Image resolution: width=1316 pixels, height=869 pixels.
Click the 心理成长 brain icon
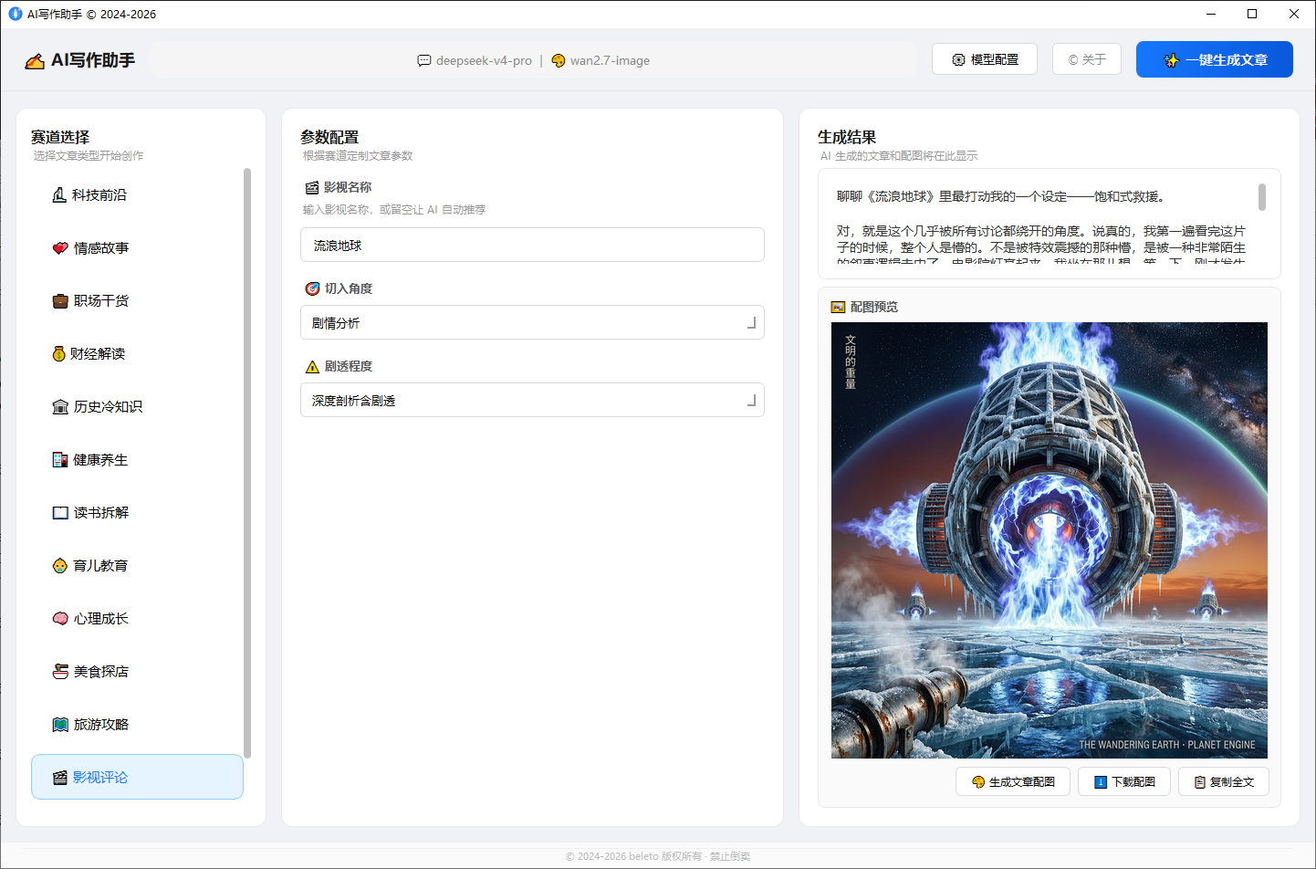point(60,619)
